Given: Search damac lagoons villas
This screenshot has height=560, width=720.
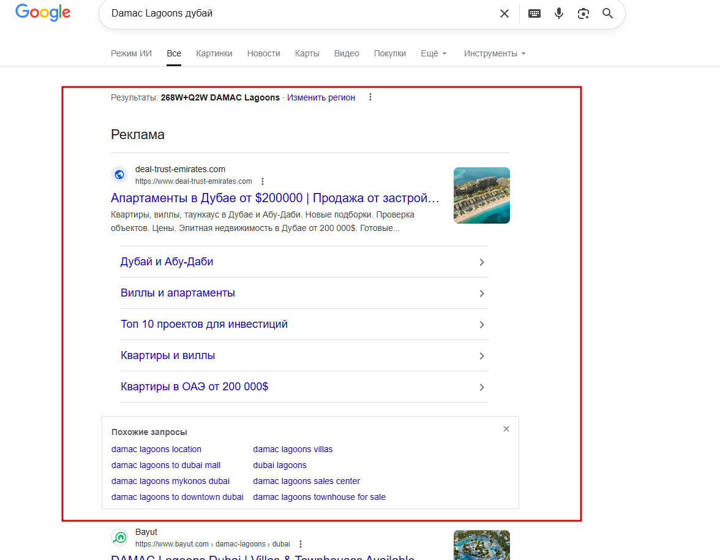Looking at the screenshot, I should (x=293, y=449).
